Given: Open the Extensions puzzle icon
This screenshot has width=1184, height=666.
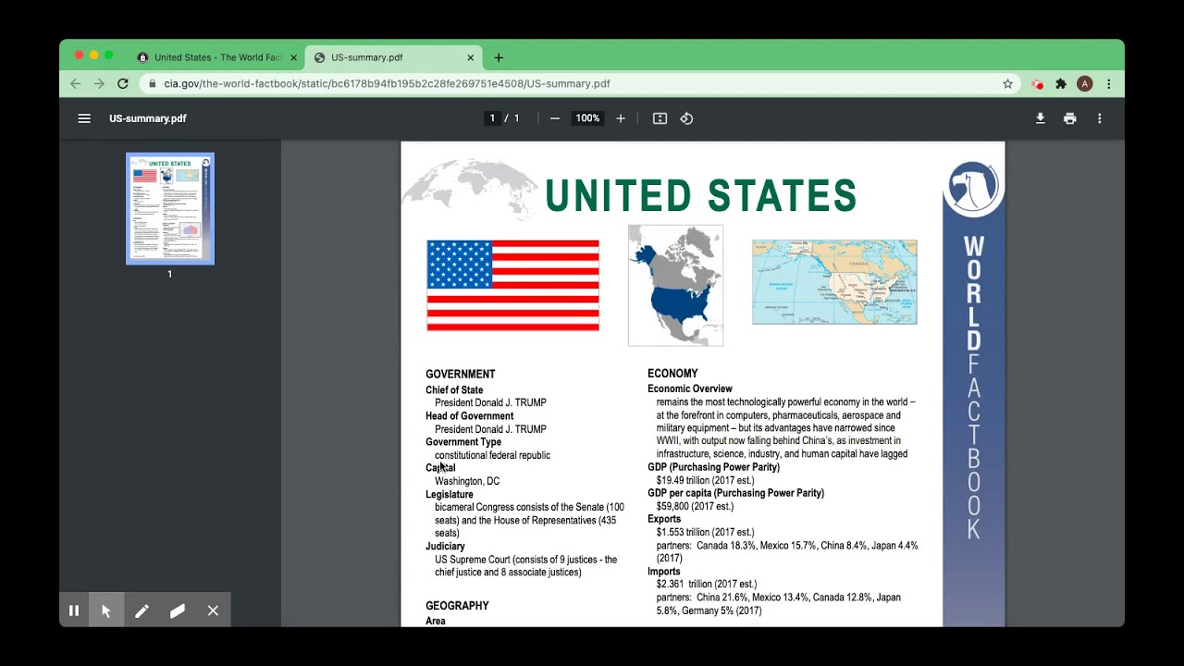Looking at the screenshot, I should [x=1061, y=83].
